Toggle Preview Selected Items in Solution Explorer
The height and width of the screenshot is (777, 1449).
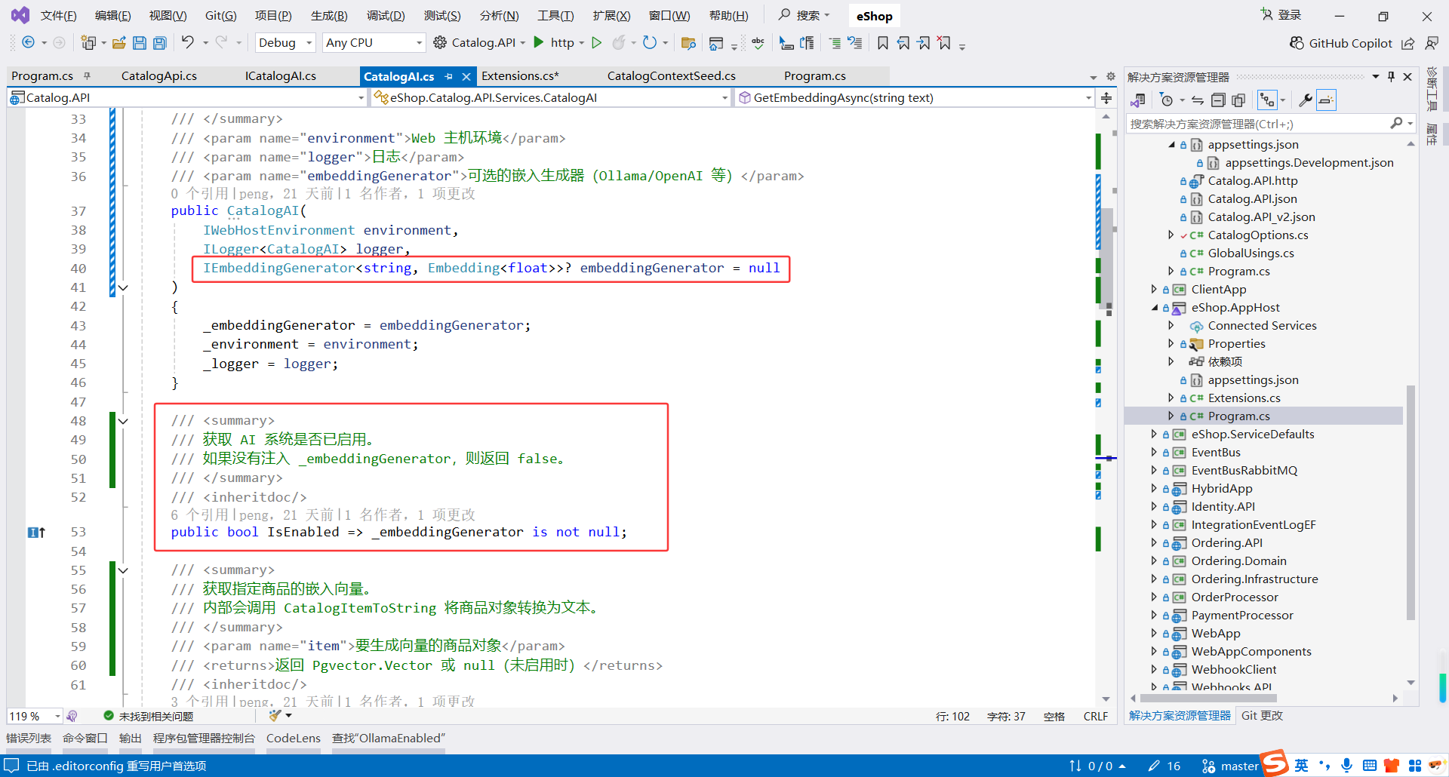tap(1327, 99)
